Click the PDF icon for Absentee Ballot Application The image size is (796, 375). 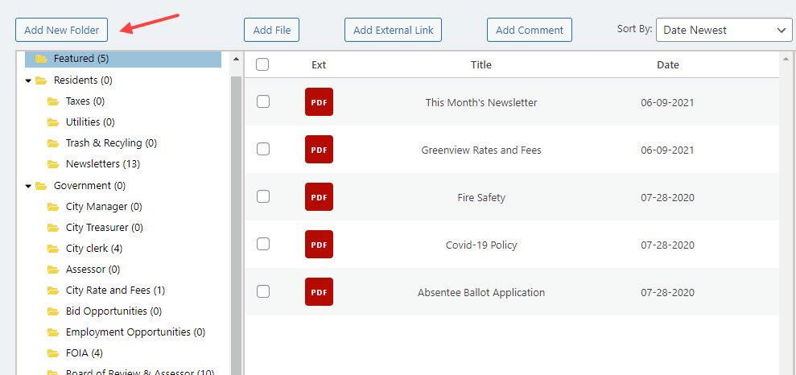[319, 292]
